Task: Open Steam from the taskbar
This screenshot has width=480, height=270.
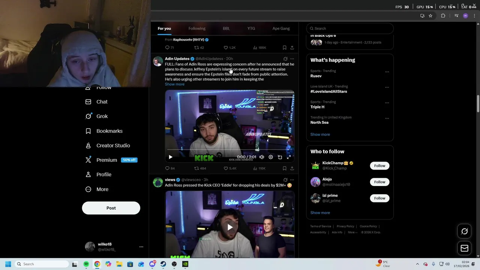Action: tap(163, 264)
